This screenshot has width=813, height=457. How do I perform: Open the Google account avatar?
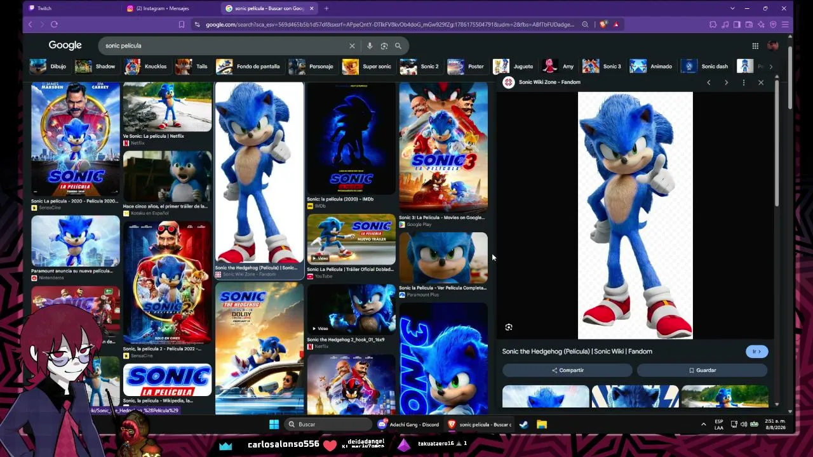coord(773,46)
